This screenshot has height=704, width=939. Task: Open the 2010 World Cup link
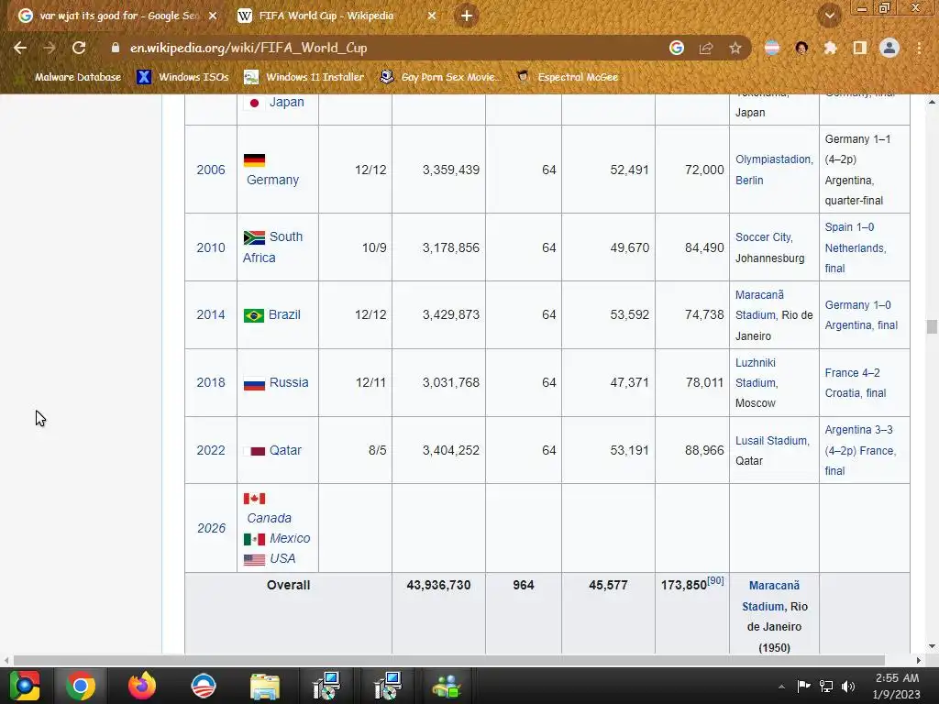[211, 247]
